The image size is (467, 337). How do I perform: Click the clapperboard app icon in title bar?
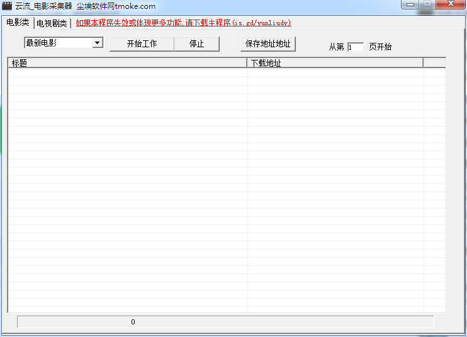pos(7,6)
